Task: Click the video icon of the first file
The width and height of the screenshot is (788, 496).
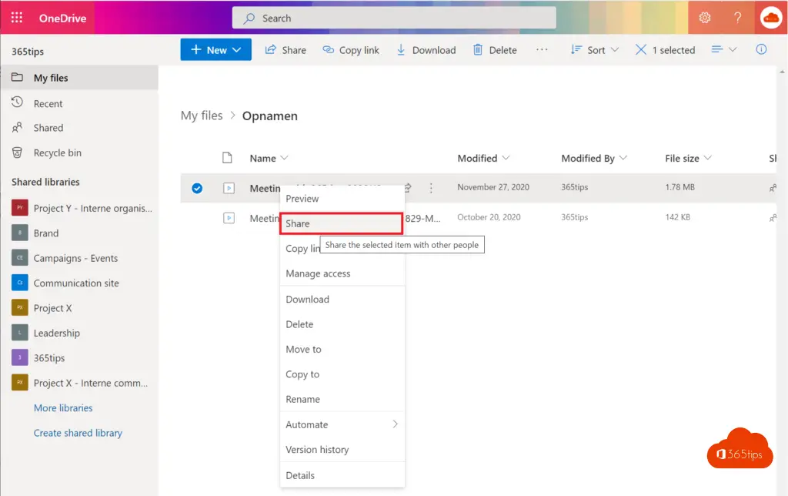Action: (229, 188)
